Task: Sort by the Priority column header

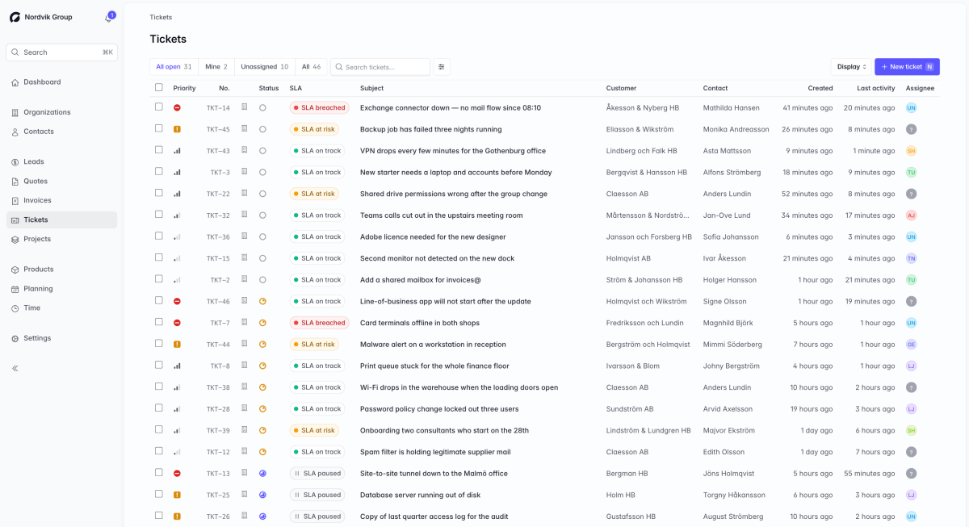Action: click(x=184, y=88)
